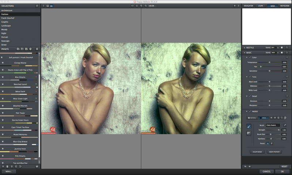Delete preset with the trash icon

(x=12, y=167)
